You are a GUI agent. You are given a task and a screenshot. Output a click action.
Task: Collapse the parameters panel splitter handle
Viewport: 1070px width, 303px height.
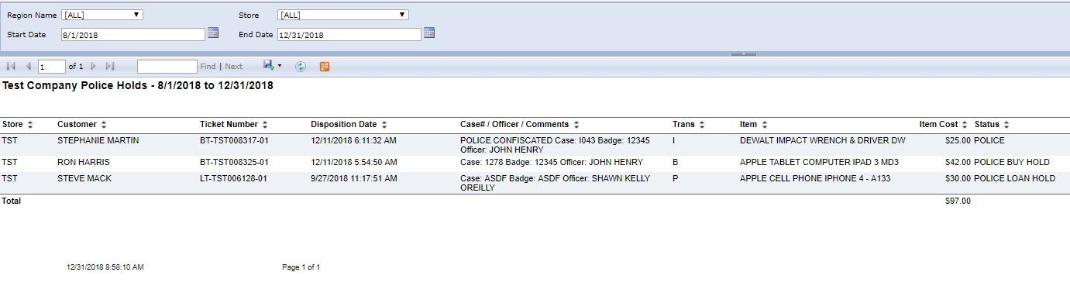(x=743, y=53)
